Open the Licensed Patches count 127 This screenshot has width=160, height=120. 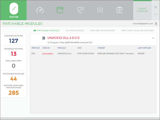(x=14, y=41)
